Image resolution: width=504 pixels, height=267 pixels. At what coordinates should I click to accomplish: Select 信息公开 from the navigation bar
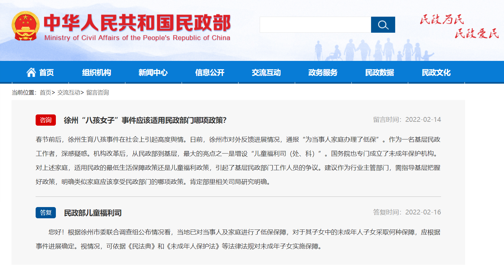point(210,72)
